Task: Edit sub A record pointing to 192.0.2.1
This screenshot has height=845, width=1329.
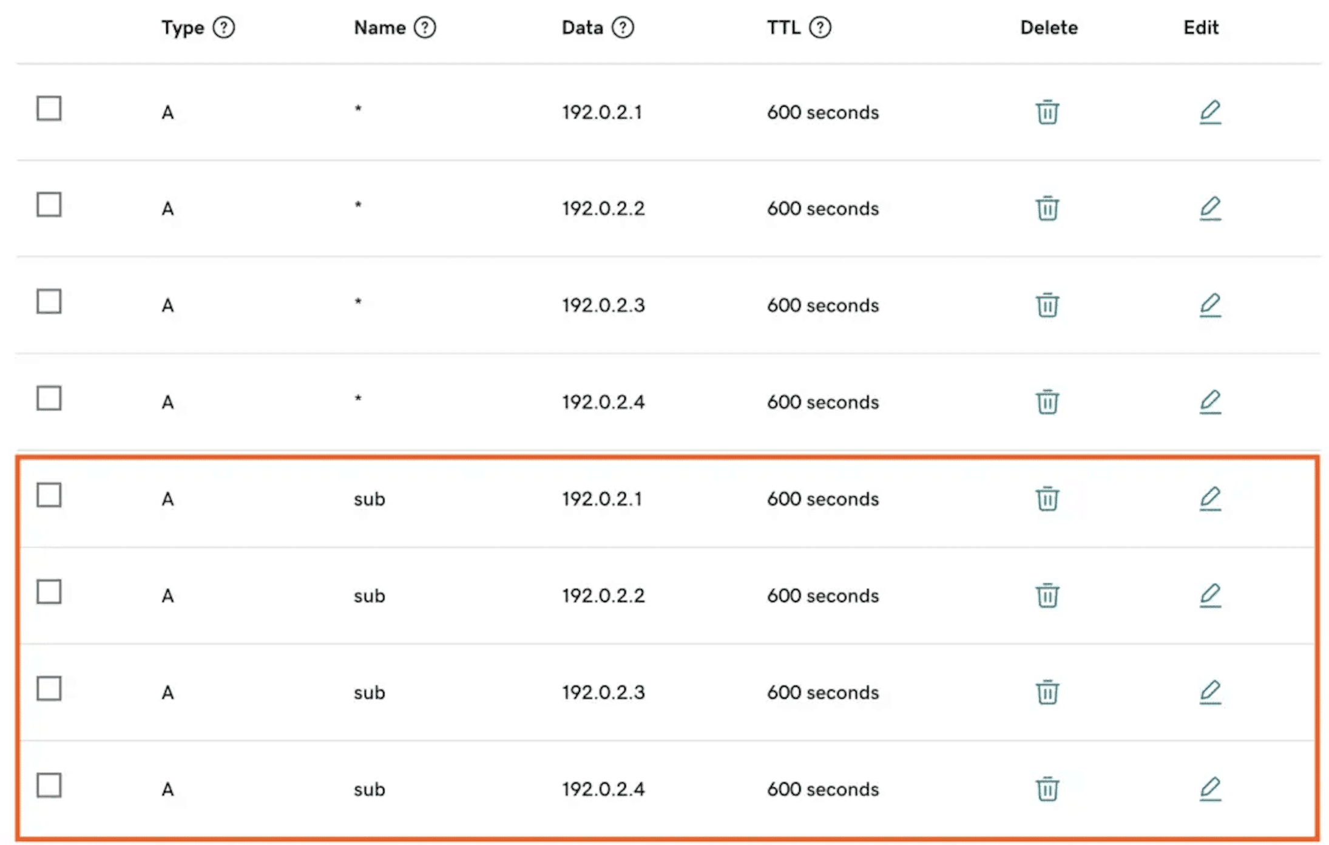Action: tap(1209, 499)
